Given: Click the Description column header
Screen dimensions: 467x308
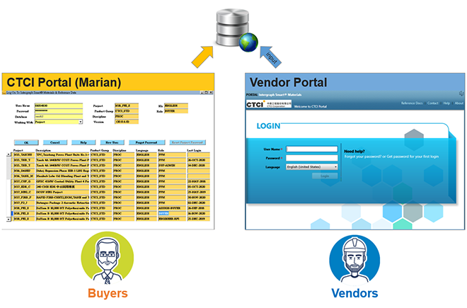Looking at the screenshot, I should [x=43, y=150].
